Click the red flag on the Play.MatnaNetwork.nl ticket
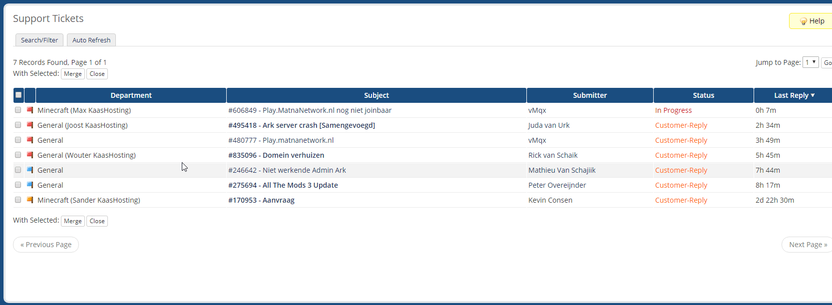Screen dimensions: 832x305 [x=30, y=110]
